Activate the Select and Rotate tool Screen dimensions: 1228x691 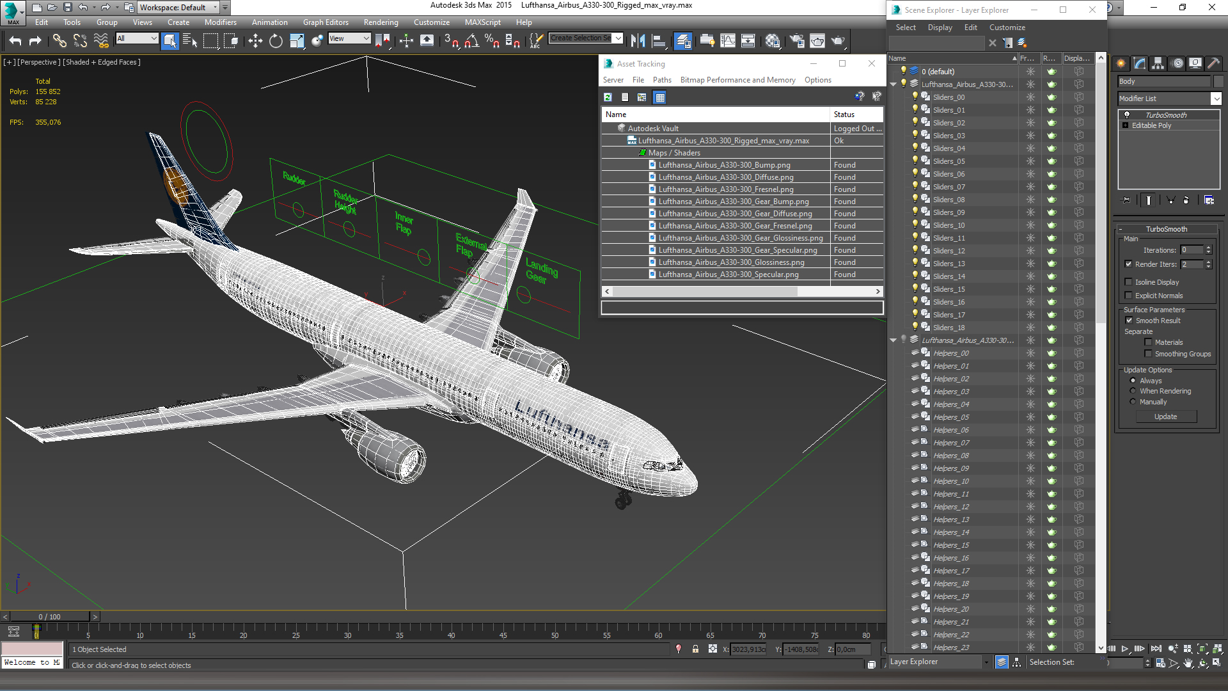[276, 41]
